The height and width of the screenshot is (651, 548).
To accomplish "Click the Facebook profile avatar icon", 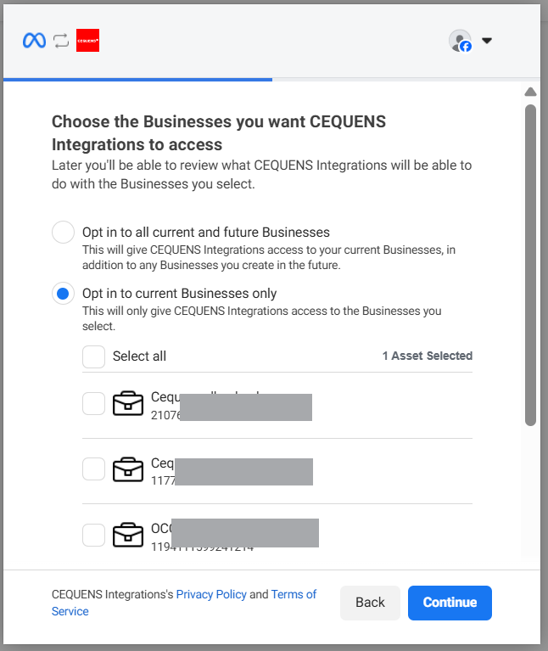I will click(460, 41).
